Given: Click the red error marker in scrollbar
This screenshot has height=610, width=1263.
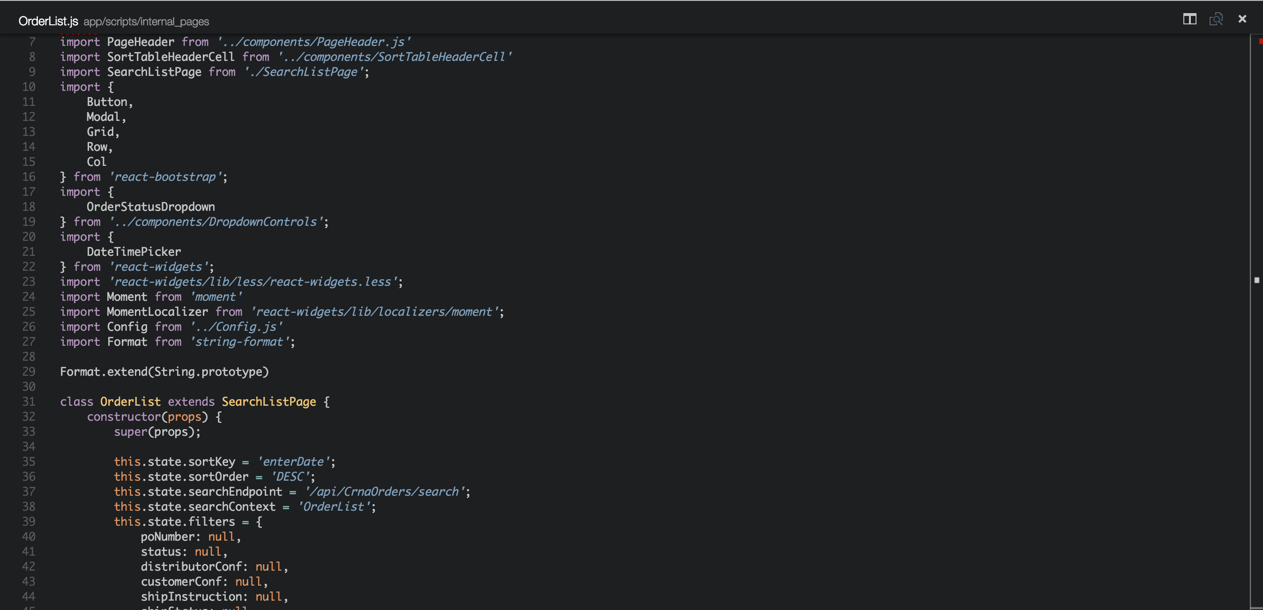Looking at the screenshot, I should pos(1260,41).
